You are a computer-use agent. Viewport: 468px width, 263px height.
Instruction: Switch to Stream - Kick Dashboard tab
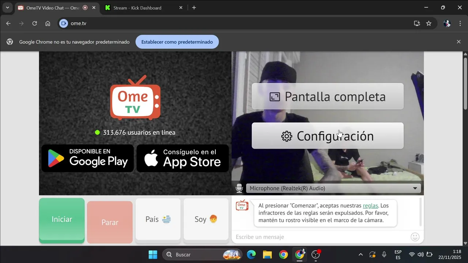tap(137, 8)
